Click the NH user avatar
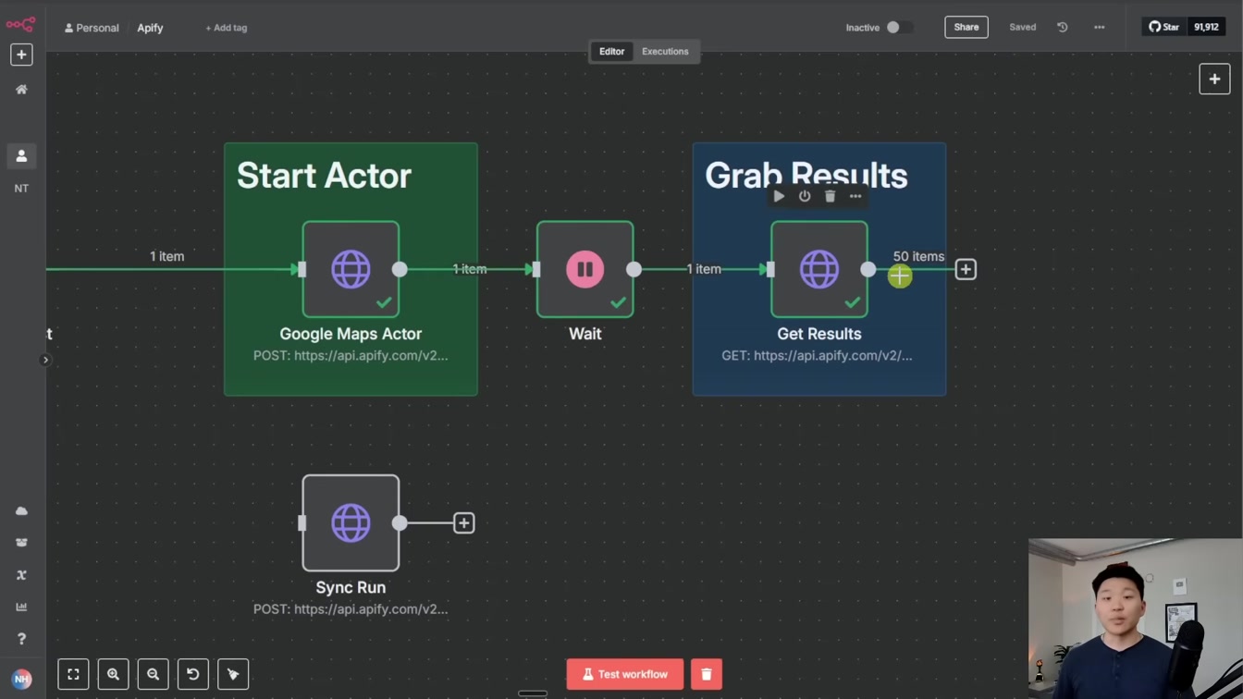Viewport: 1243px width, 699px height. tap(21, 679)
